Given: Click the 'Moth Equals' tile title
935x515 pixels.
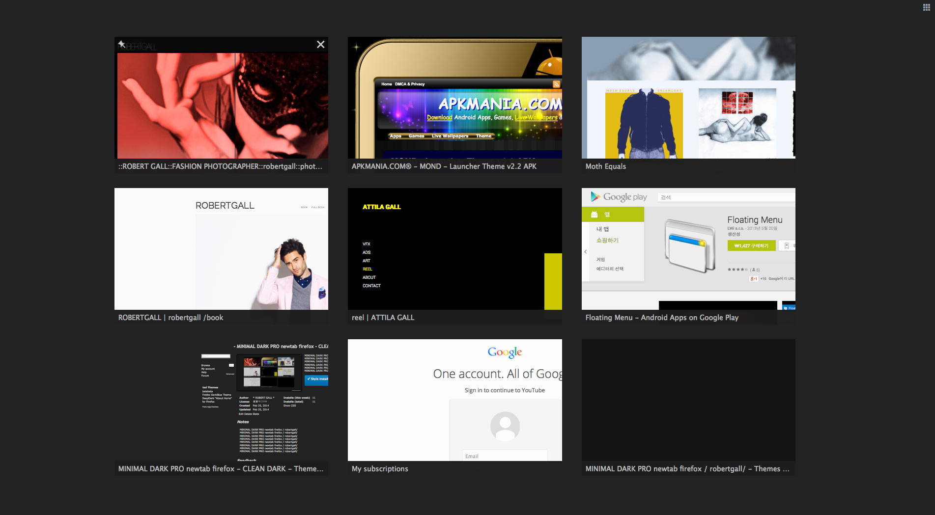Looking at the screenshot, I should pos(606,166).
